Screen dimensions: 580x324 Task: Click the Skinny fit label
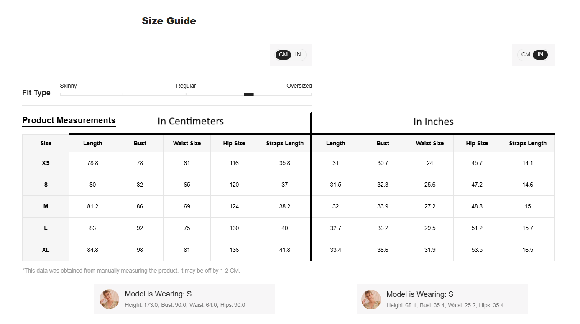click(69, 86)
